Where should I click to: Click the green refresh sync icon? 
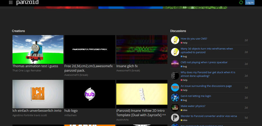241,2
